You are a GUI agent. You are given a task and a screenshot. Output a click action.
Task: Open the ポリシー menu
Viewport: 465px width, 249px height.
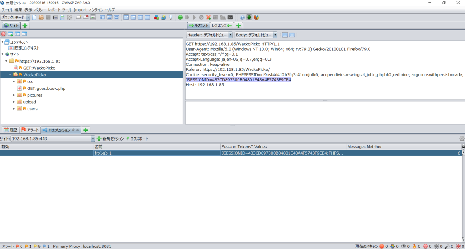[x=40, y=9]
